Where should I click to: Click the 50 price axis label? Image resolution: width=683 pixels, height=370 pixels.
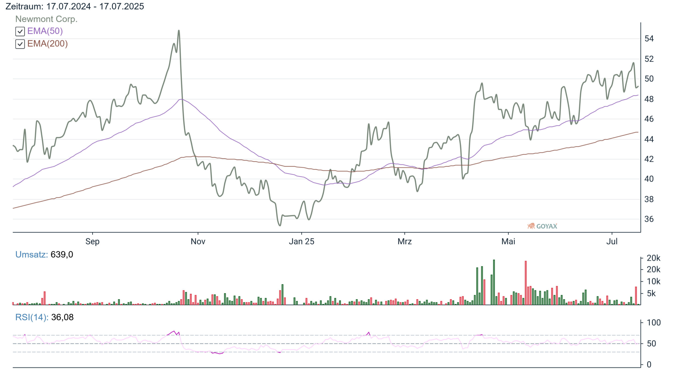[649, 79]
